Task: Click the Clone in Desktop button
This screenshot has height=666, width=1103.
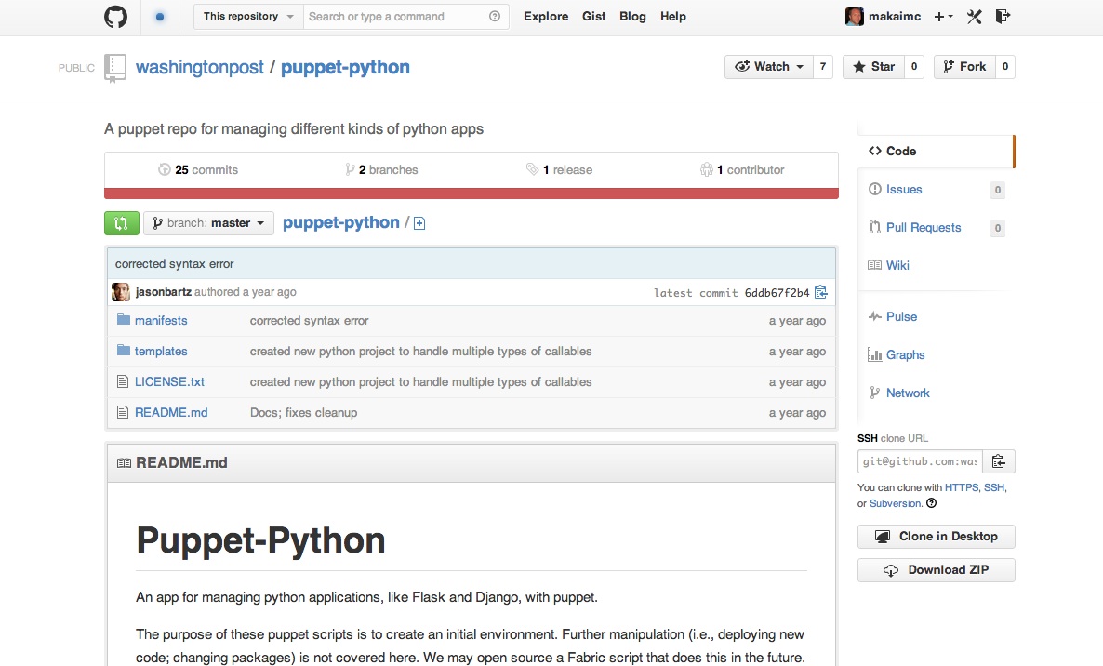Action: pos(937,537)
